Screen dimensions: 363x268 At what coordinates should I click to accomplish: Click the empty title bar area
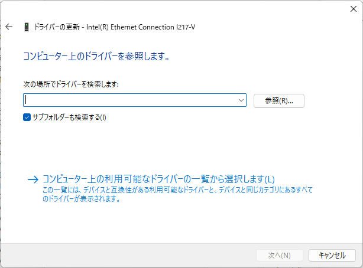tap(177, 9)
